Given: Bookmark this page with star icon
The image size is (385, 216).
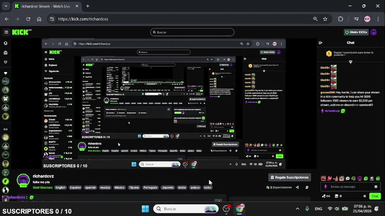Looking at the screenshot, I should pyautogui.click(x=325, y=19).
